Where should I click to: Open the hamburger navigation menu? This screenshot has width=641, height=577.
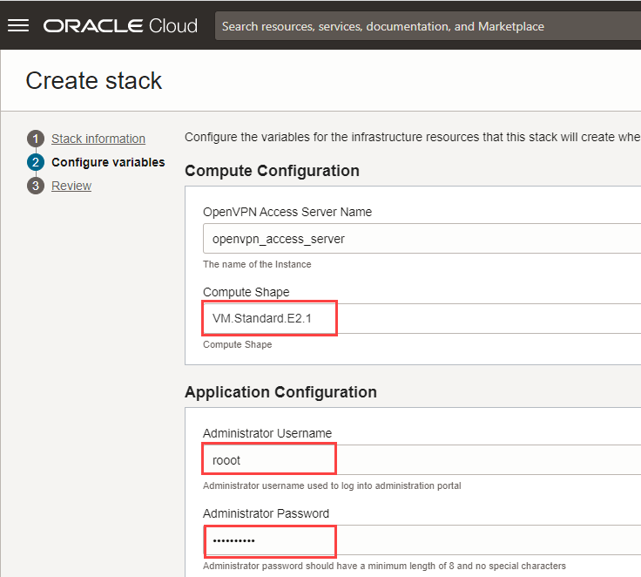pyautogui.click(x=18, y=25)
